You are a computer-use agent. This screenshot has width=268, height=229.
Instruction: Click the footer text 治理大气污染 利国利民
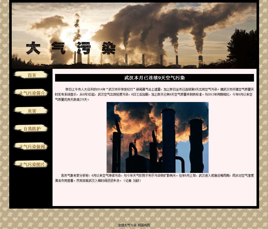(x=134, y=225)
